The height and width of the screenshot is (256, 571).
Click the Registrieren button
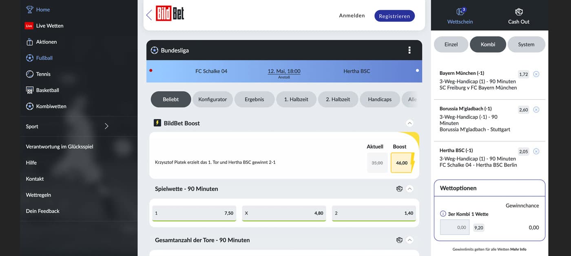(x=394, y=16)
